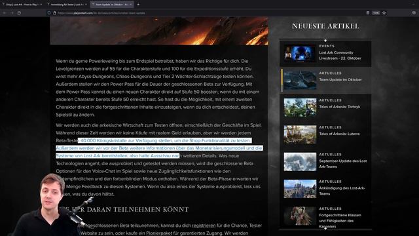This screenshot has height=236, width=419.
Task: Click the September-Update snowy thumbnail
Action: [x=300, y=162]
